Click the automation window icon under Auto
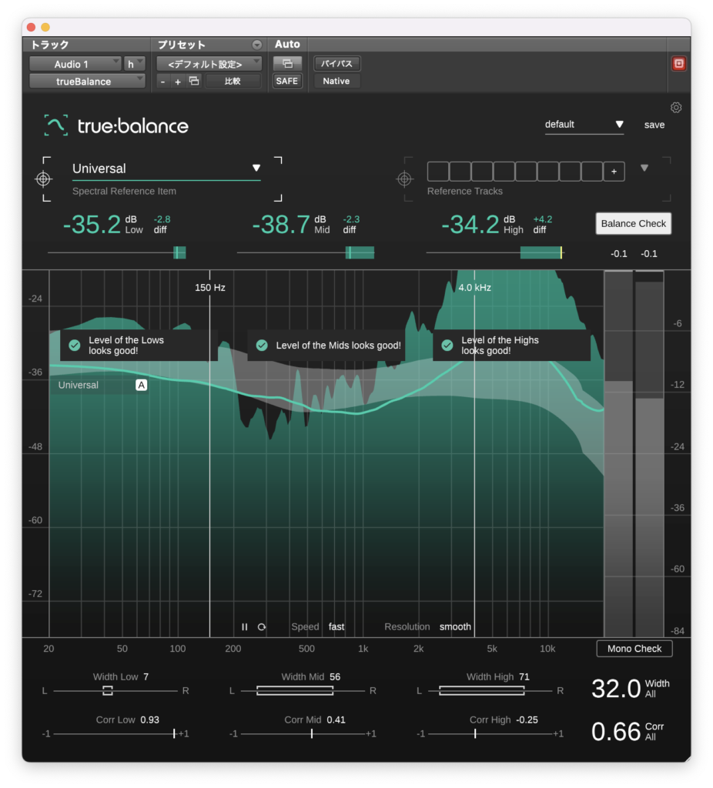This screenshot has height=788, width=713. point(287,63)
